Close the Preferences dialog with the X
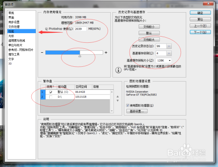Screen dimensions: 218x167 pos(208,3)
